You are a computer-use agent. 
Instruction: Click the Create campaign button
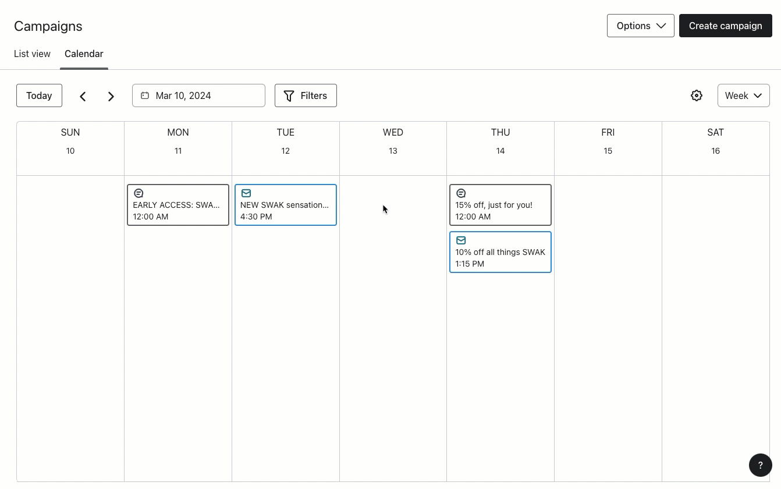(x=725, y=26)
